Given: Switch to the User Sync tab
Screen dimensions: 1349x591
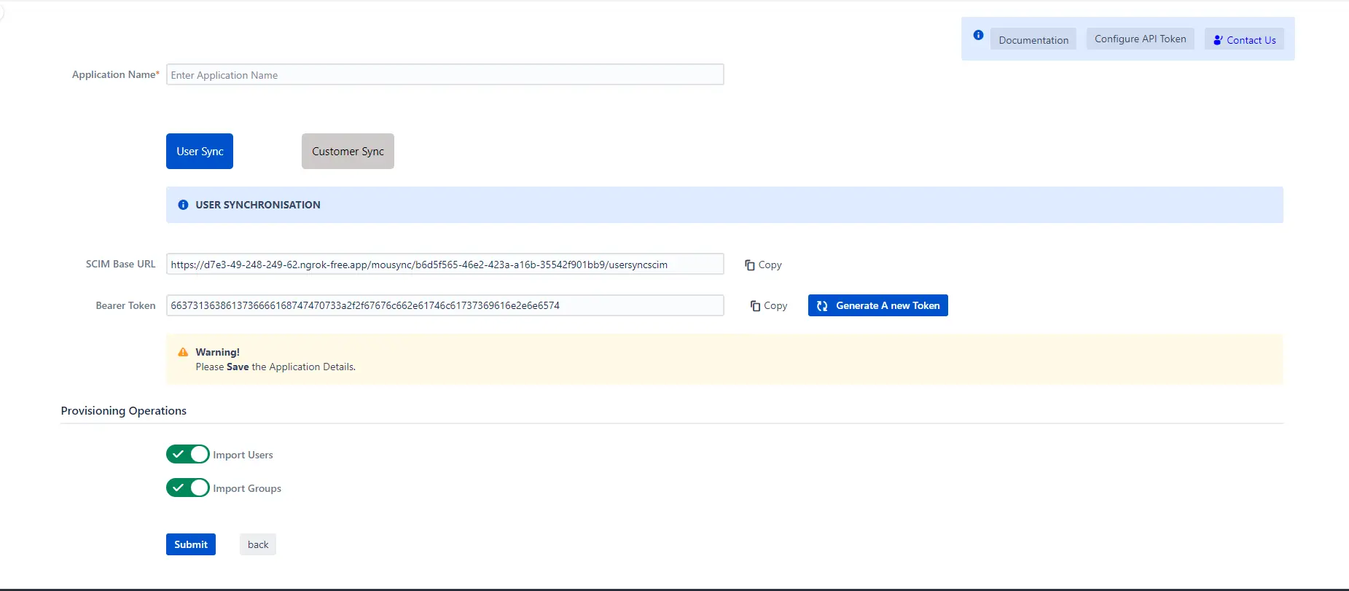Looking at the screenshot, I should [200, 152].
